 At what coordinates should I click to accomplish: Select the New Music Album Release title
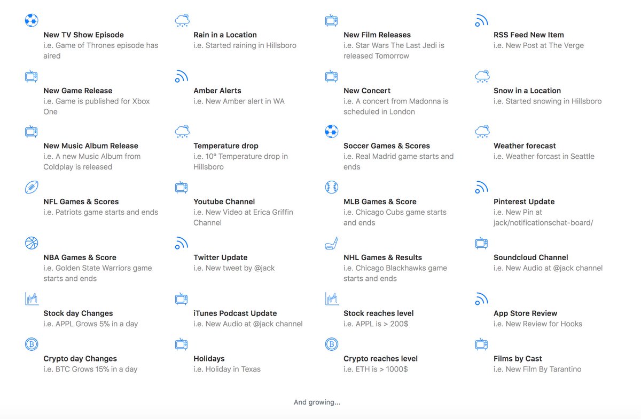[91, 146]
